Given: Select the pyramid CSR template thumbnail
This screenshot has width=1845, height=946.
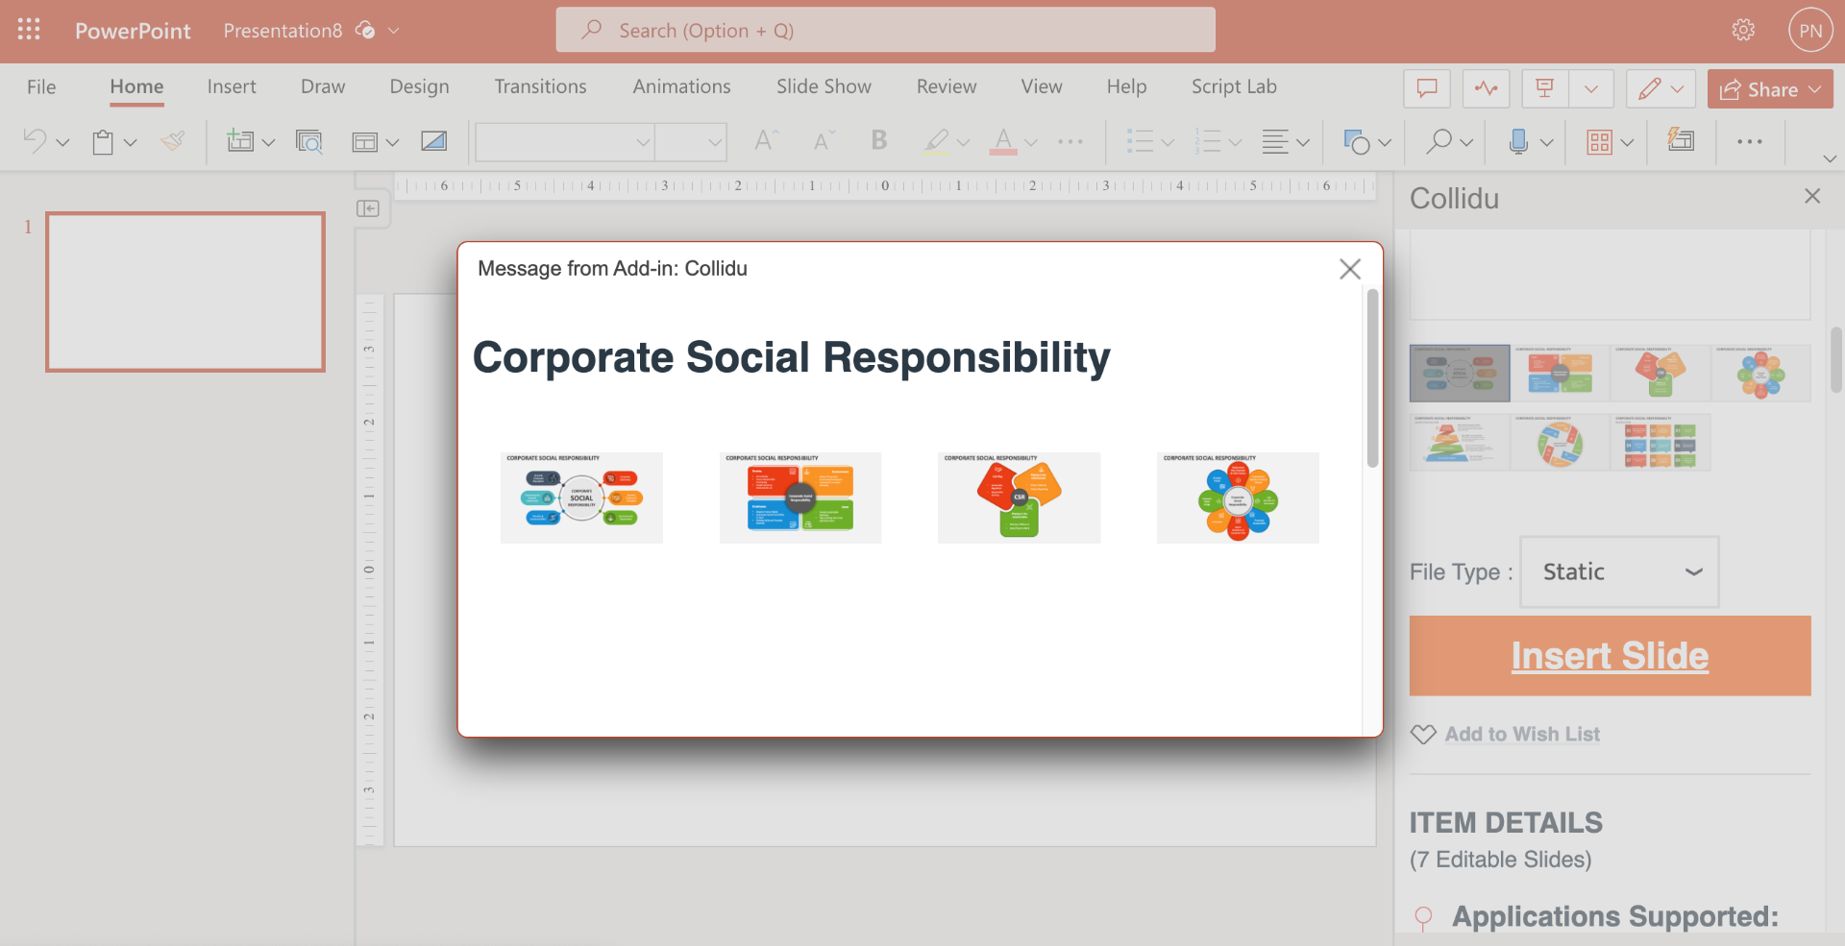Looking at the screenshot, I should tap(1459, 442).
